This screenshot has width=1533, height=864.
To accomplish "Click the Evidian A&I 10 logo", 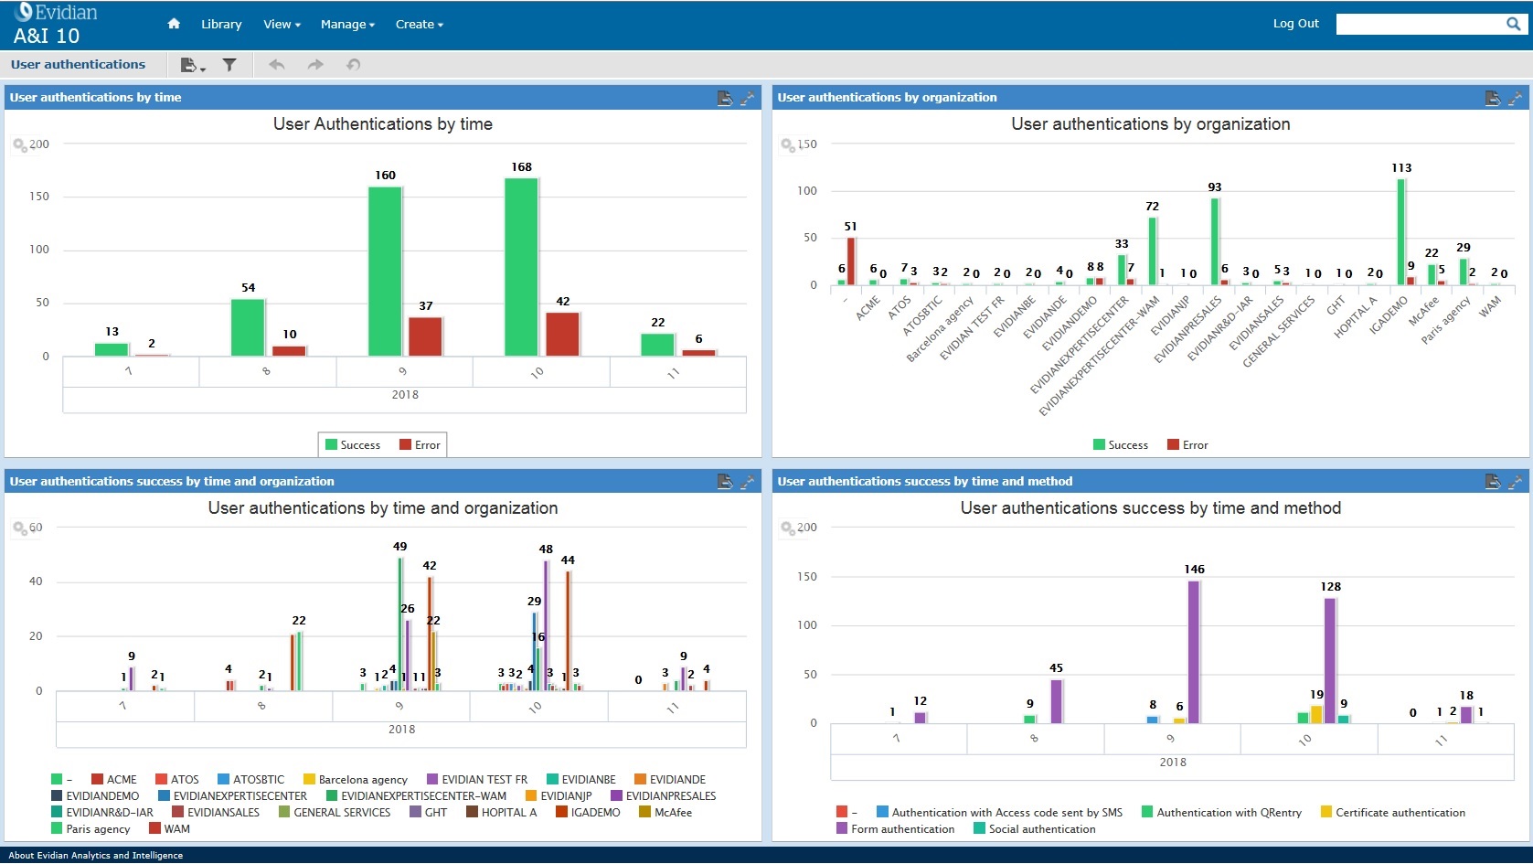I will (55, 24).
